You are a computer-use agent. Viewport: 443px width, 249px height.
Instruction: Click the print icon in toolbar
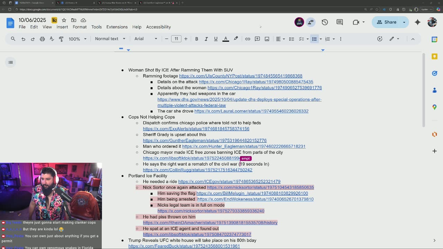(42, 39)
